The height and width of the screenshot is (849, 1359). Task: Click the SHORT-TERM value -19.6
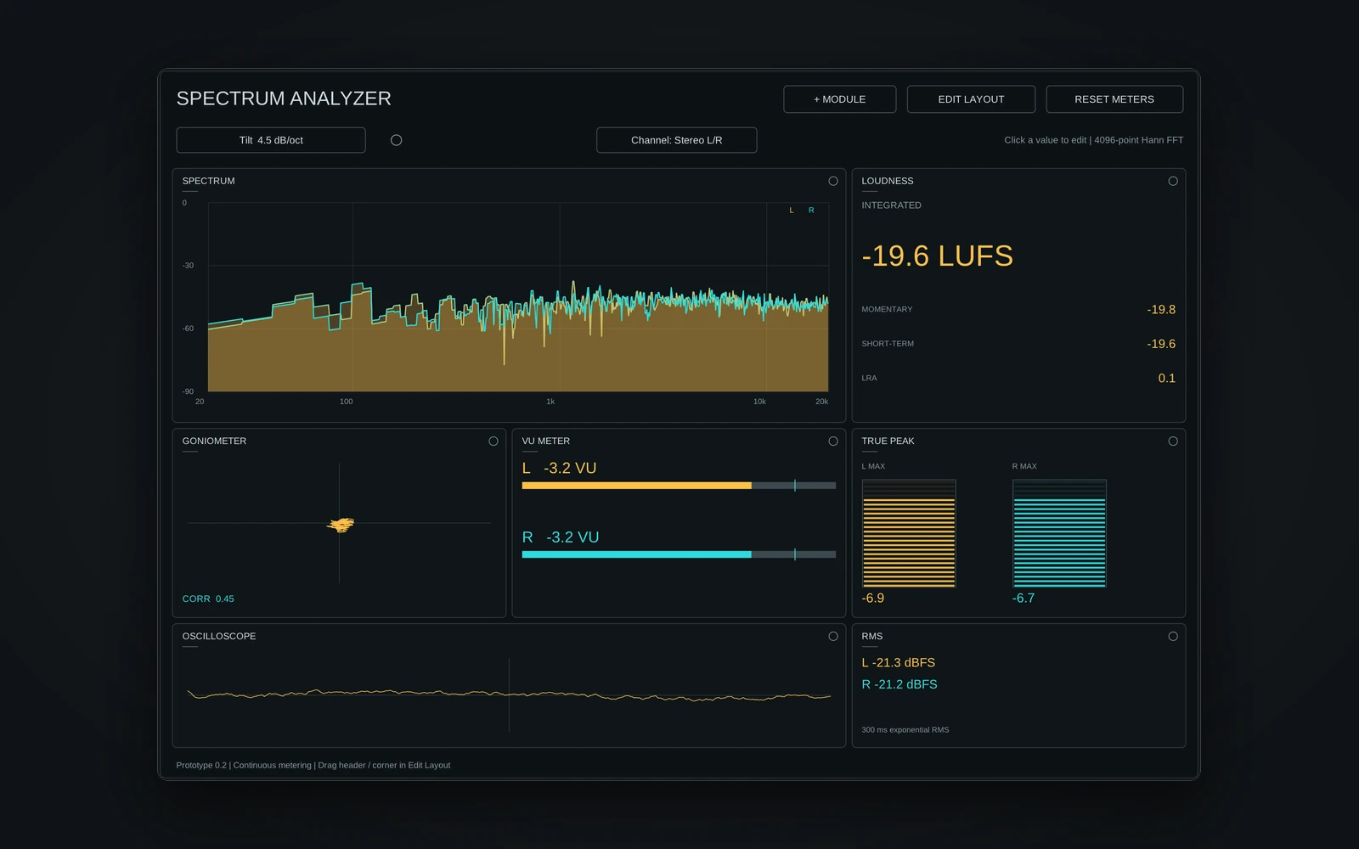pos(1161,344)
